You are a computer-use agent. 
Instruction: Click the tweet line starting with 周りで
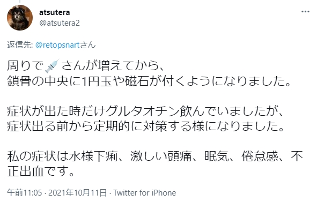[x=86, y=66]
